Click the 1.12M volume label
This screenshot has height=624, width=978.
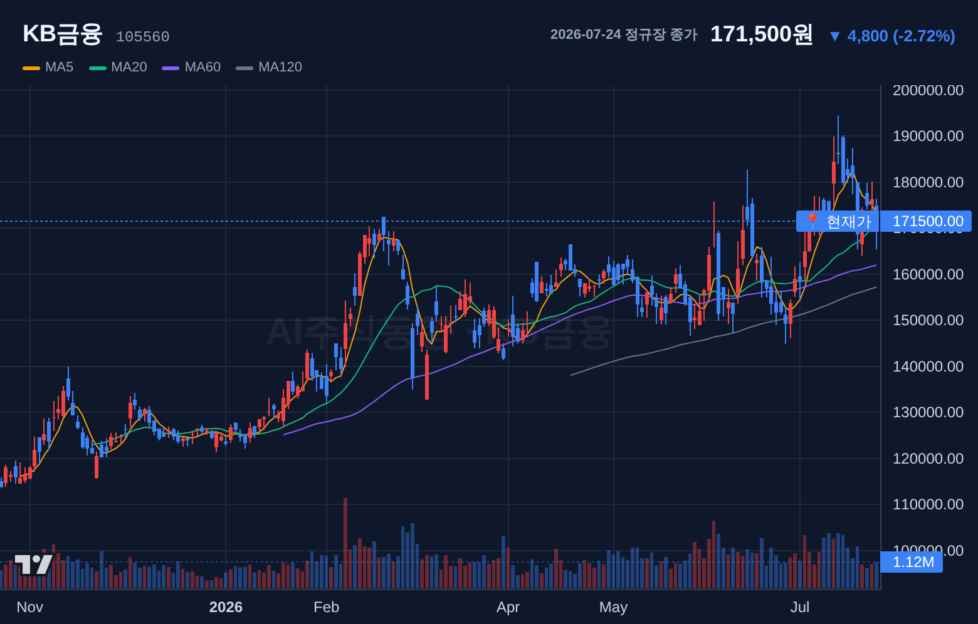[913, 562]
